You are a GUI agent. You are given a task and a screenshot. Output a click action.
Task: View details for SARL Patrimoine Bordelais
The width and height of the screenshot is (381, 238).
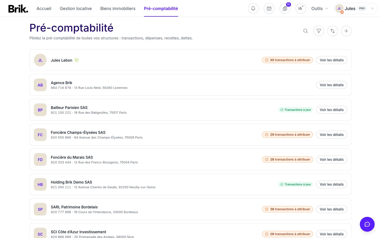pyautogui.click(x=332, y=209)
